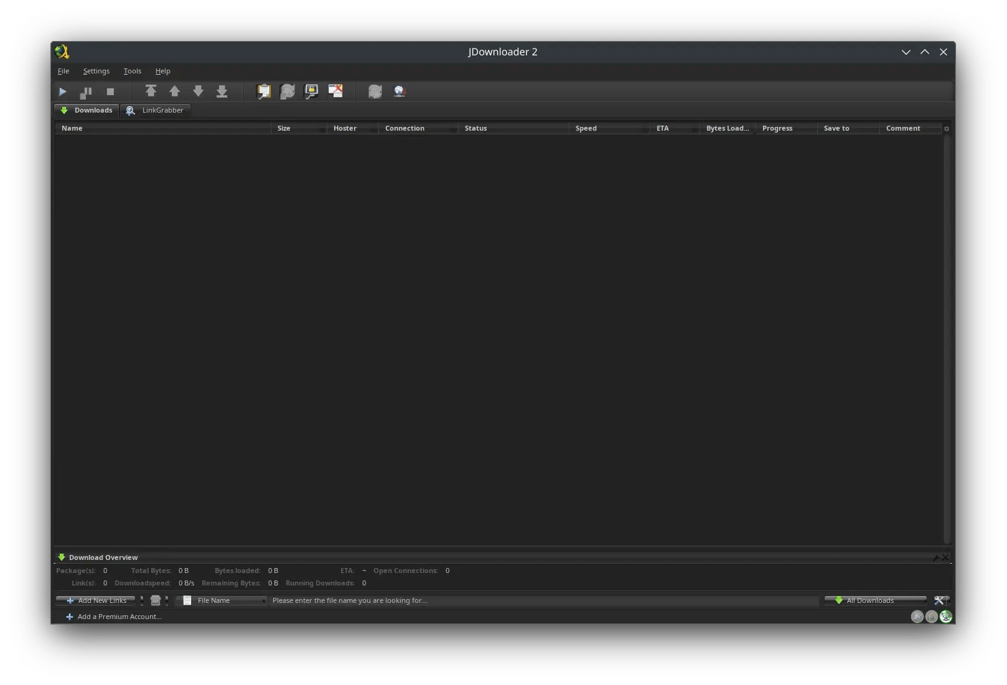Click the file name search field

pos(436,600)
